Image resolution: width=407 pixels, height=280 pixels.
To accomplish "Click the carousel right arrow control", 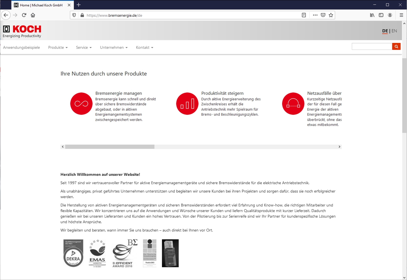I will (339, 146).
